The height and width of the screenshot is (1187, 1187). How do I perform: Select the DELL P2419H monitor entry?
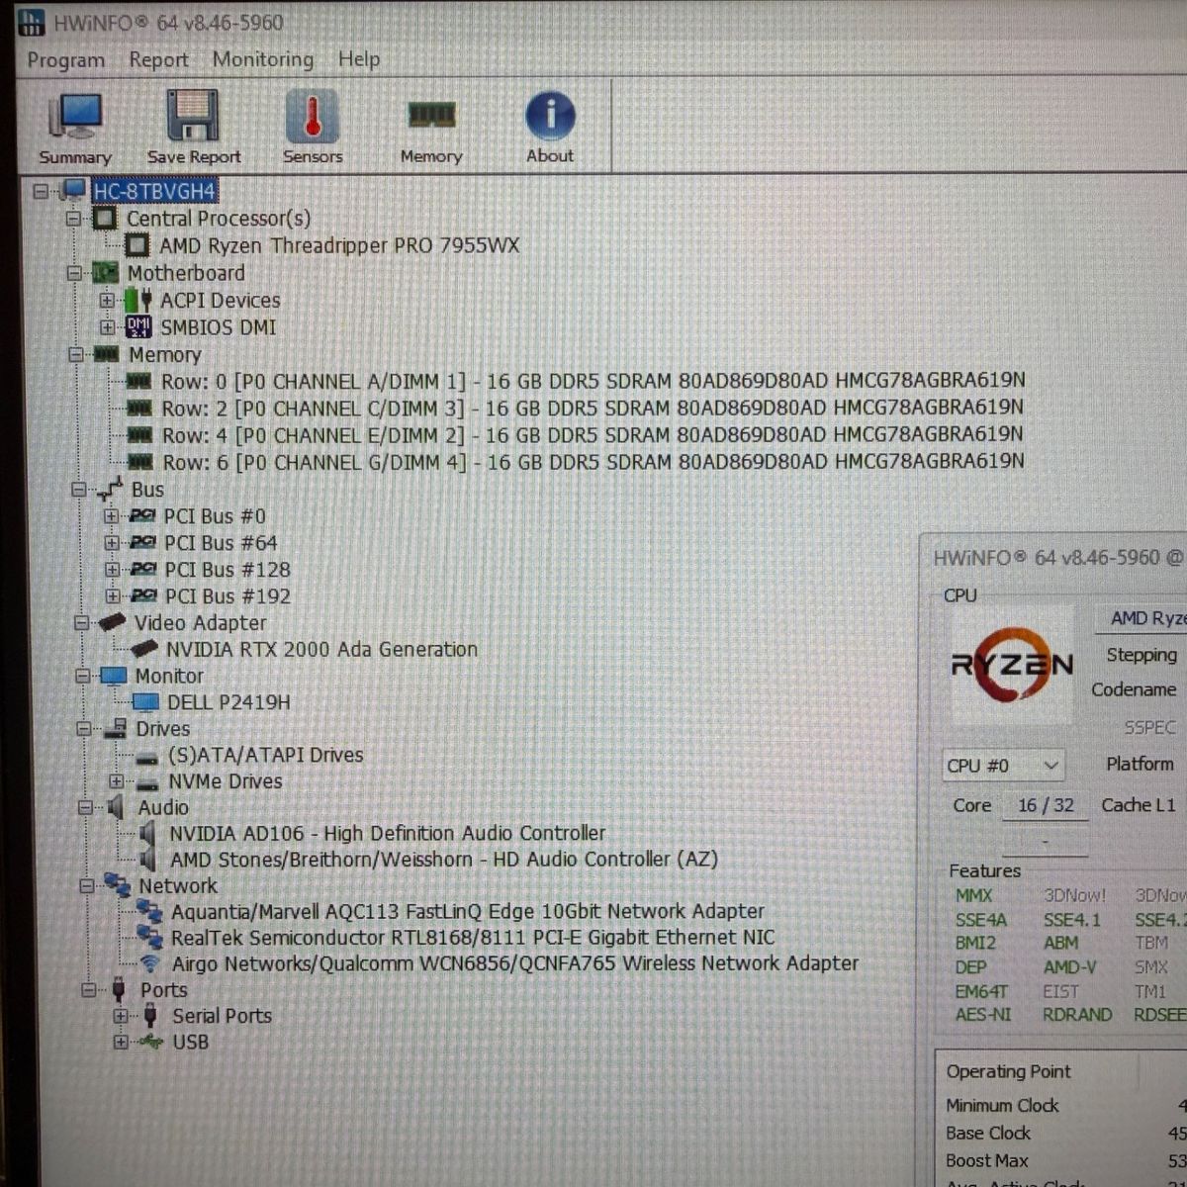(x=228, y=702)
